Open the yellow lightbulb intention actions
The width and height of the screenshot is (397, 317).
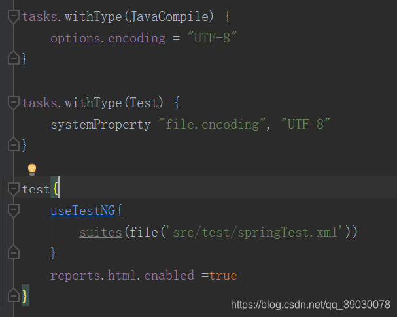coord(32,169)
